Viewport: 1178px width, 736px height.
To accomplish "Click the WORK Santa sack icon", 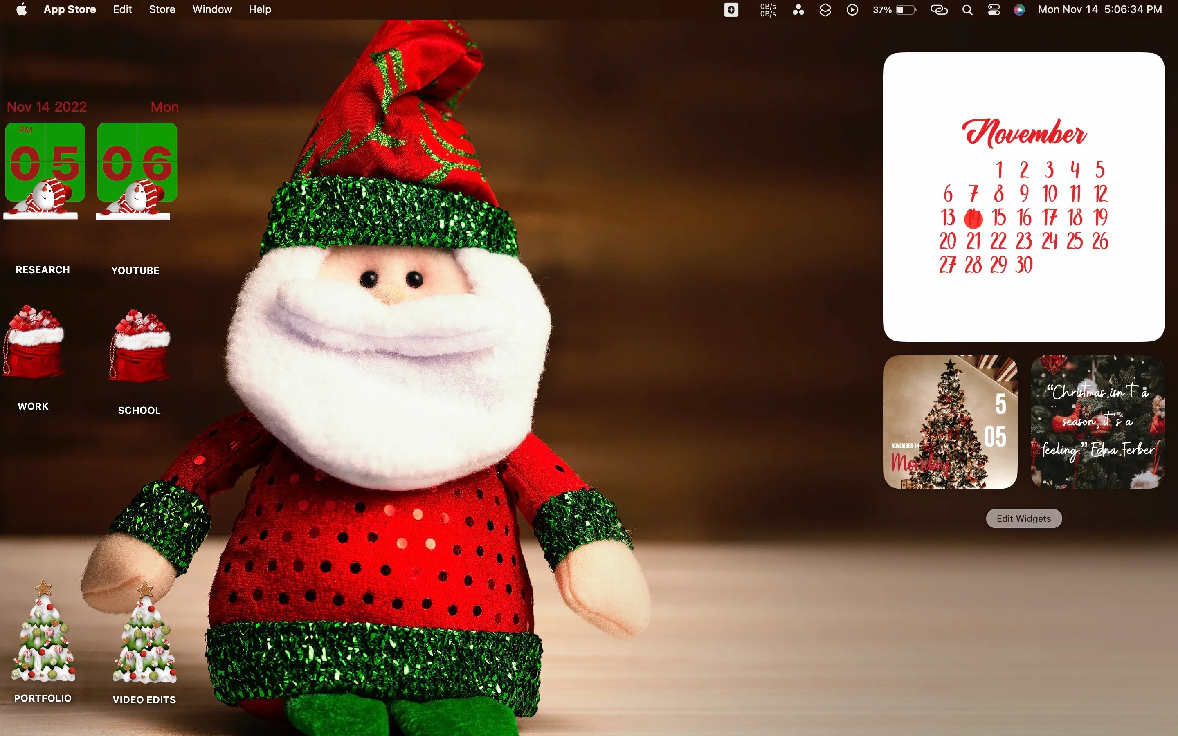I will tap(33, 346).
